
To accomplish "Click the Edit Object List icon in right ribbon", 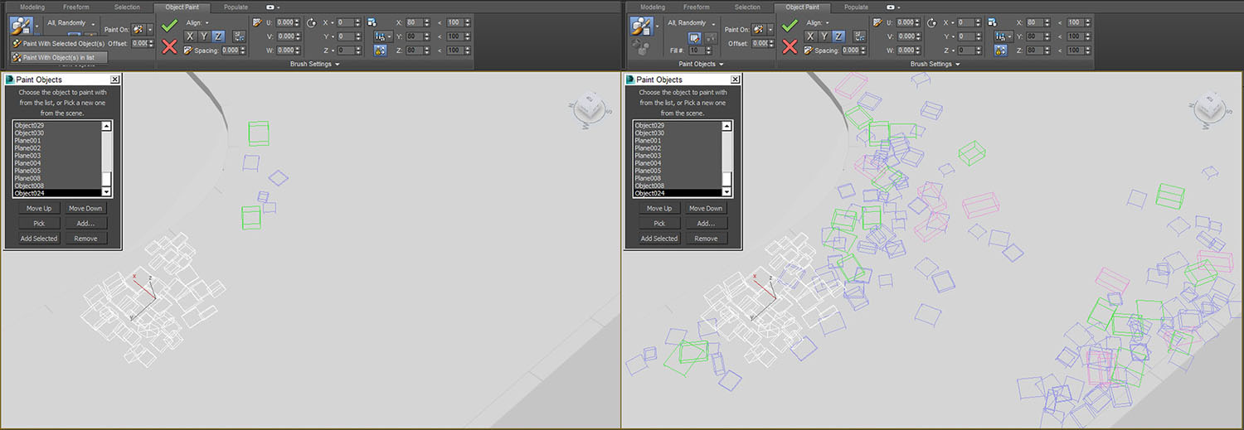I will pyautogui.click(x=693, y=38).
